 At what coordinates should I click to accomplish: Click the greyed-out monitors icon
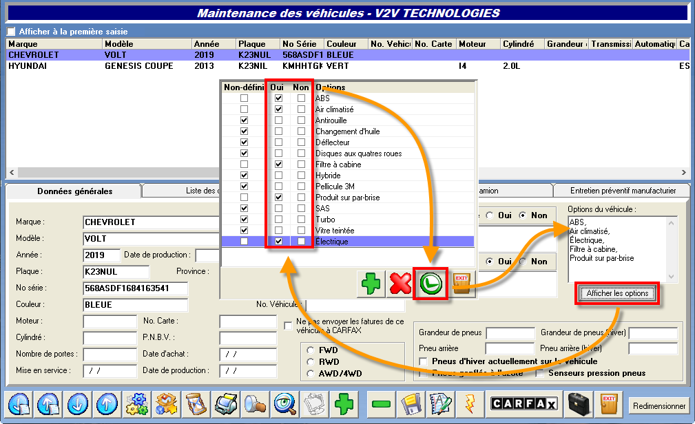coord(314,404)
